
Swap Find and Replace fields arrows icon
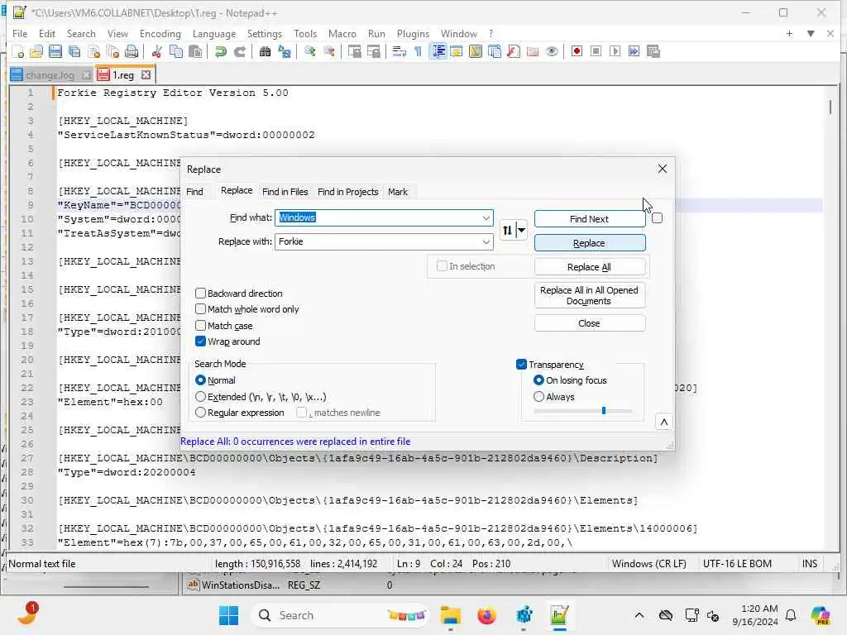507,231
